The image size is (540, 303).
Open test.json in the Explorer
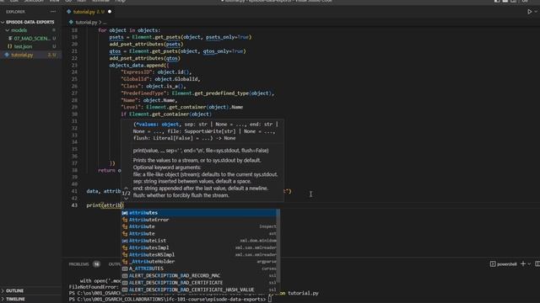(x=23, y=46)
